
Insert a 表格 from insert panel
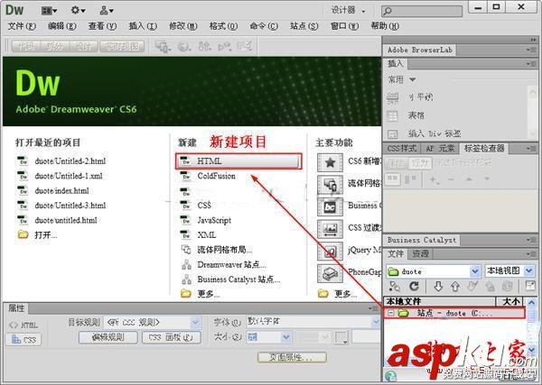pyautogui.click(x=416, y=115)
